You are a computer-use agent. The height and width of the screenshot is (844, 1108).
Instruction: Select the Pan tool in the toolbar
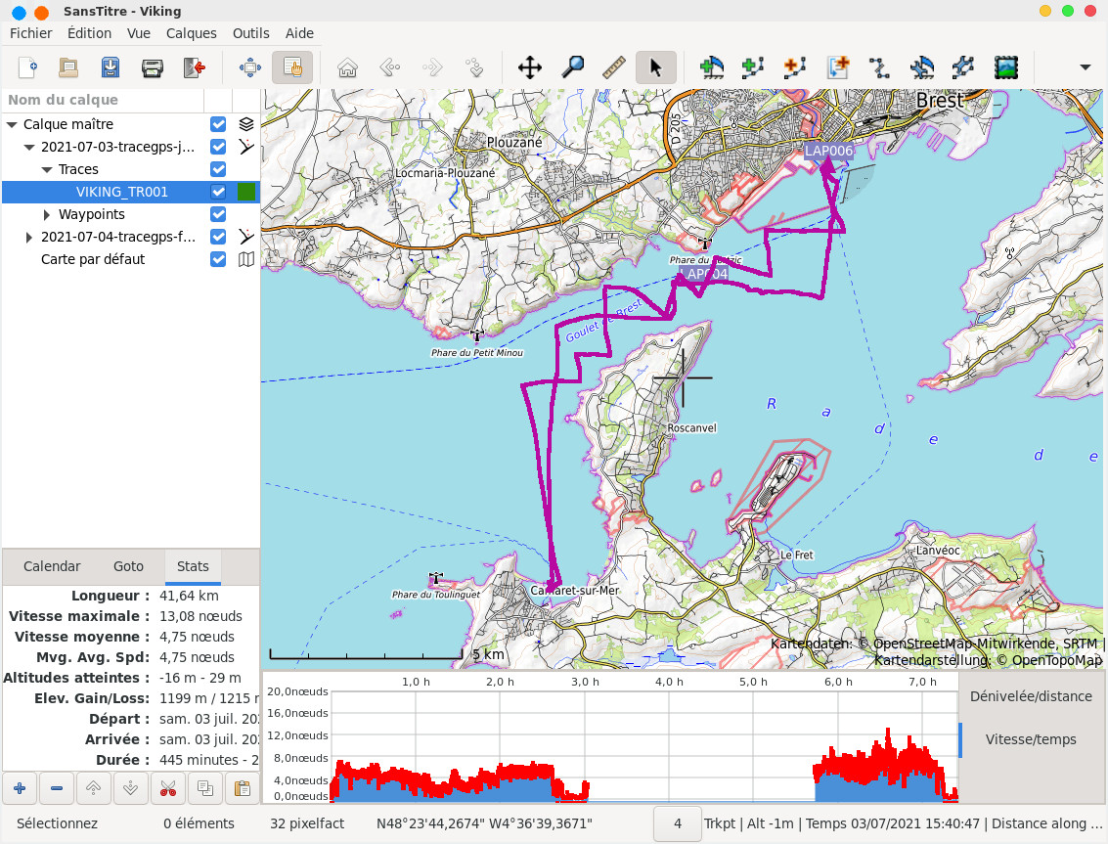point(529,67)
